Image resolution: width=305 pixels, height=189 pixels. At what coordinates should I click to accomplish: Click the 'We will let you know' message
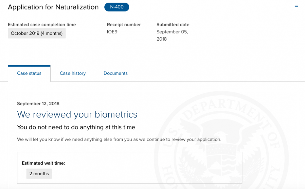(x=119, y=139)
